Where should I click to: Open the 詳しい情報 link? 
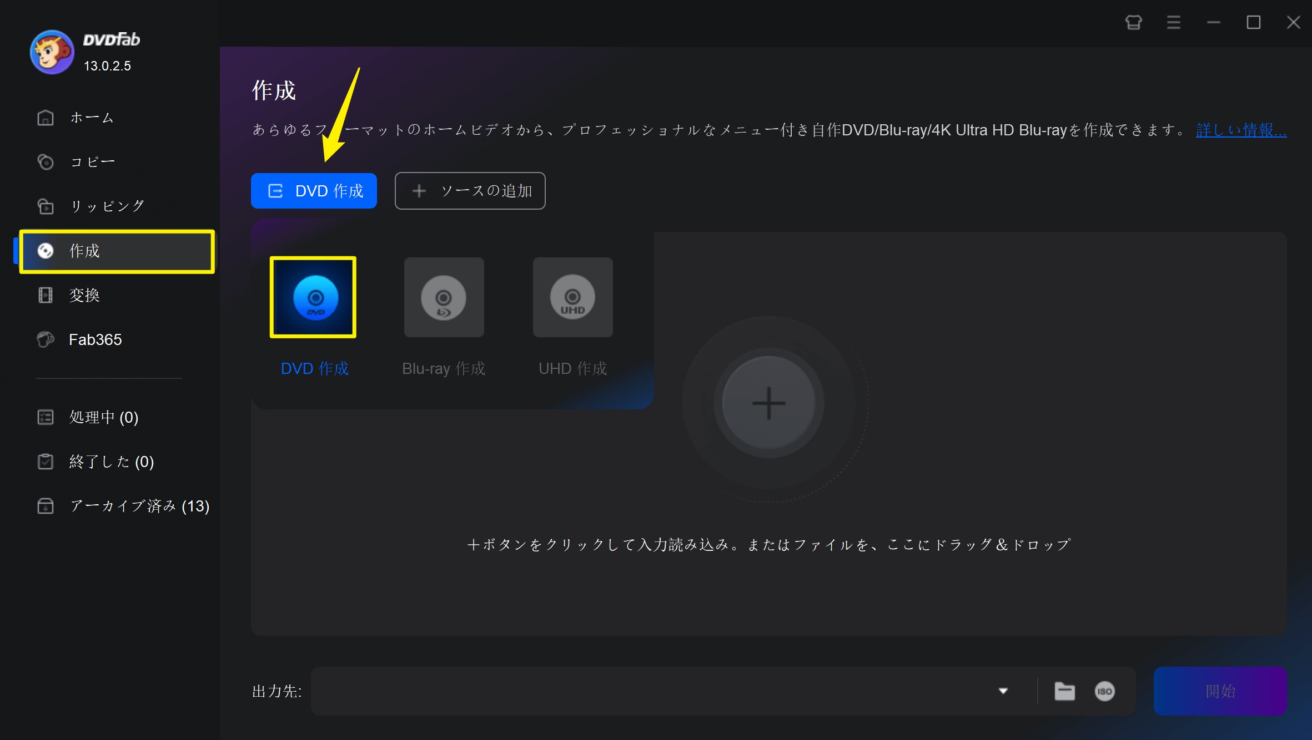coord(1240,130)
